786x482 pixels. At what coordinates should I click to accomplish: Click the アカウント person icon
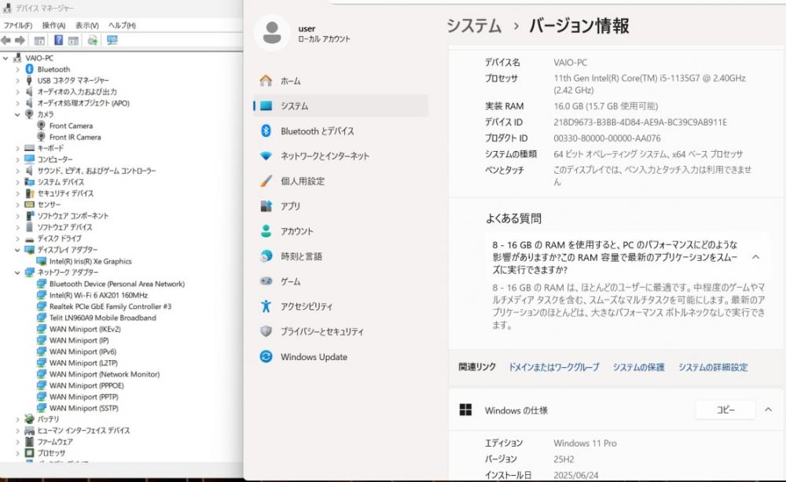tap(266, 231)
